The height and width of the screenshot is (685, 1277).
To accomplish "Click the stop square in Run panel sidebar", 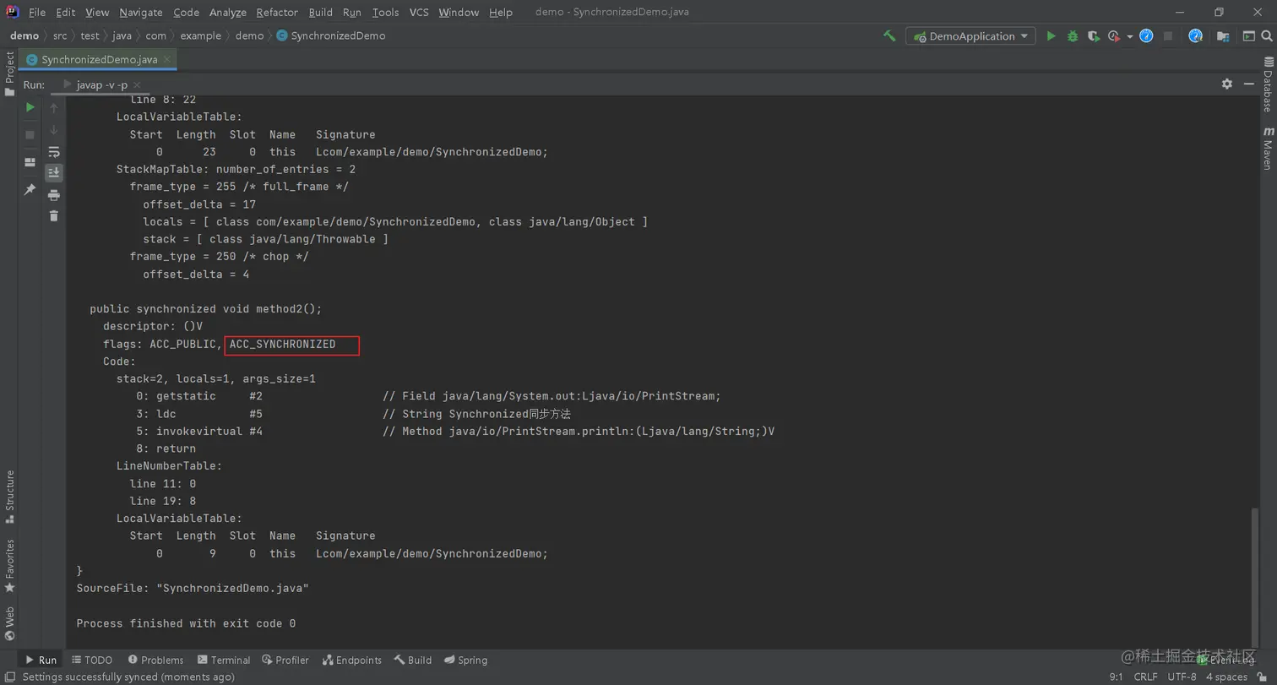I will coord(30,134).
